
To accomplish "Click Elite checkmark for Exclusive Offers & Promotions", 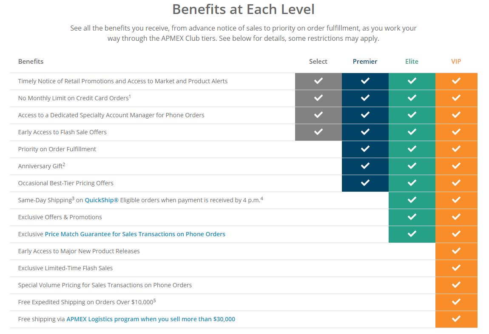I will pyautogui.click(x=412, y=217).
